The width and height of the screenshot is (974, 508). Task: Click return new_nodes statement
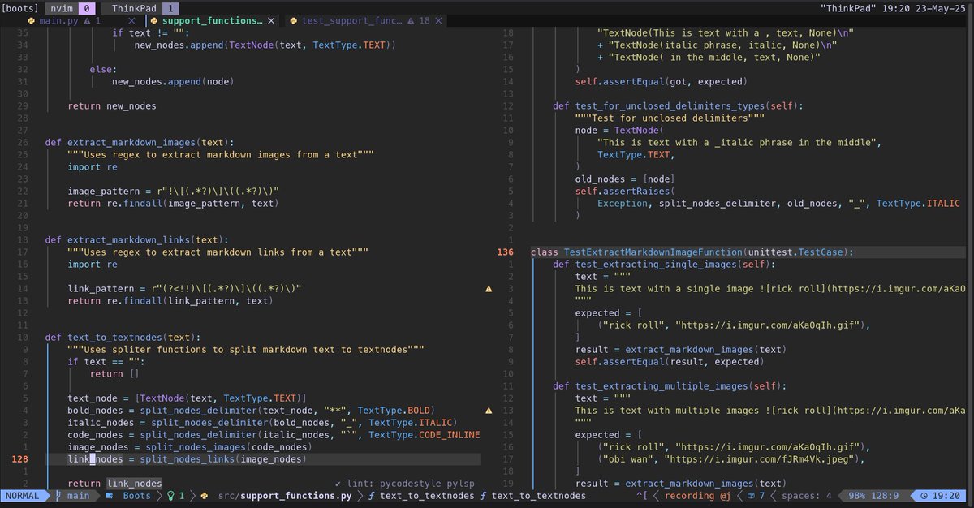pyautogui.click(x=112, y=106)
